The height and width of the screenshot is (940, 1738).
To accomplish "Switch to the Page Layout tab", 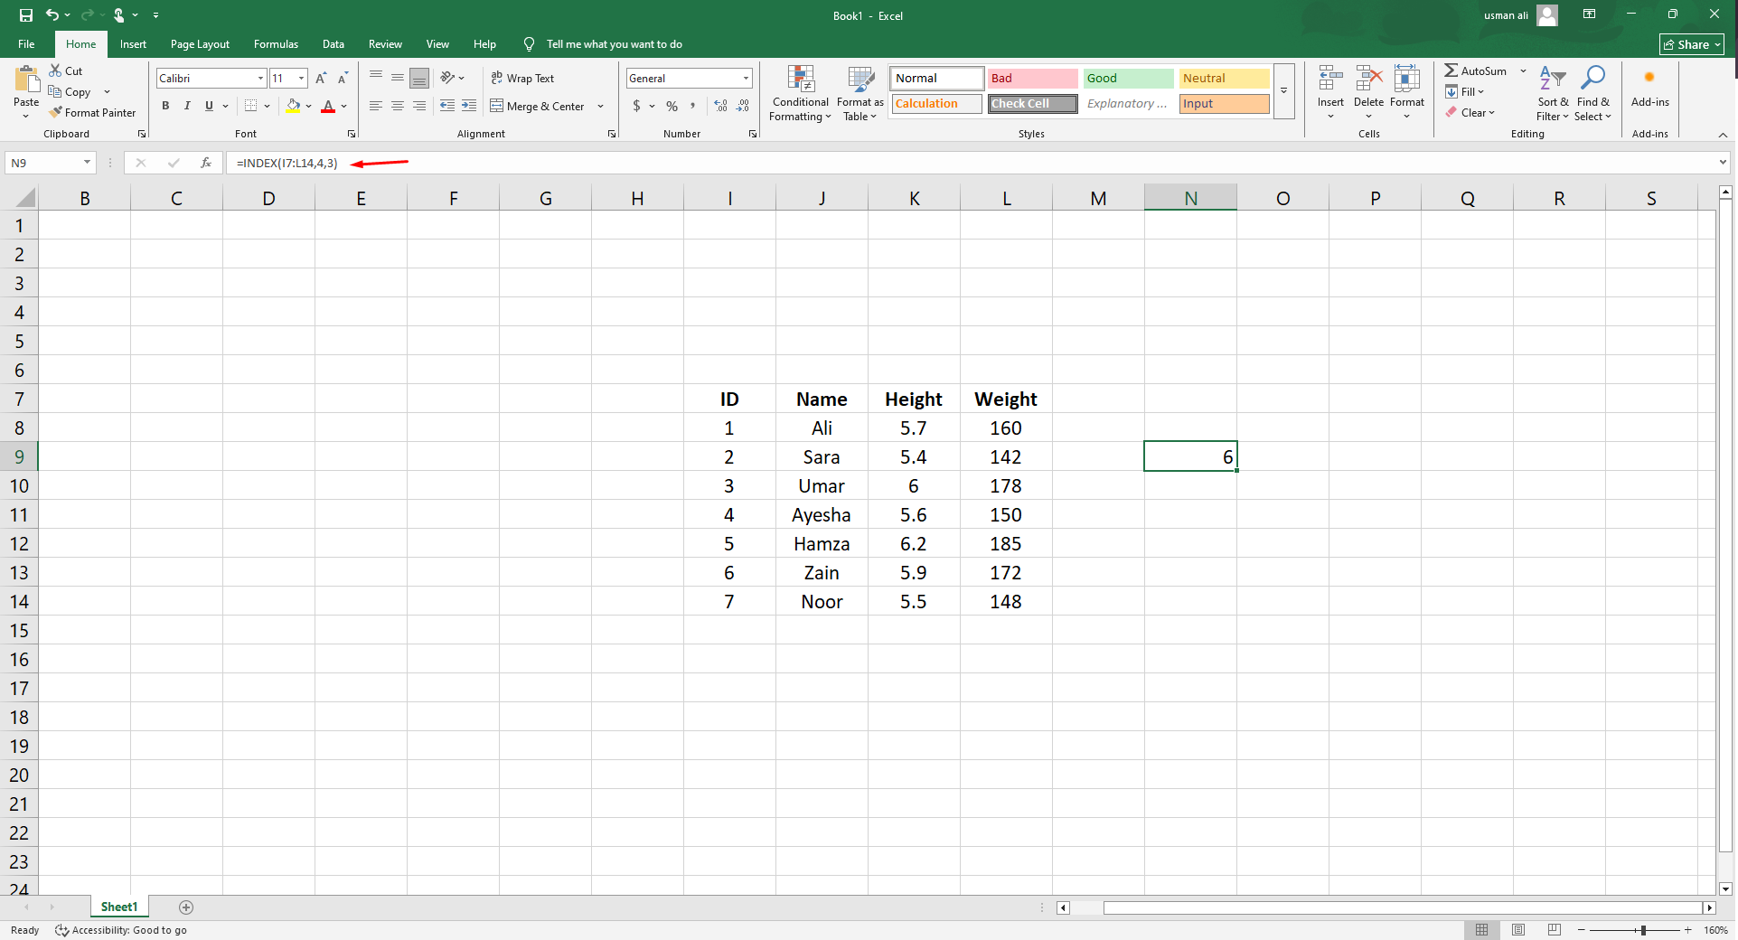I will click(x=200, y=44).
